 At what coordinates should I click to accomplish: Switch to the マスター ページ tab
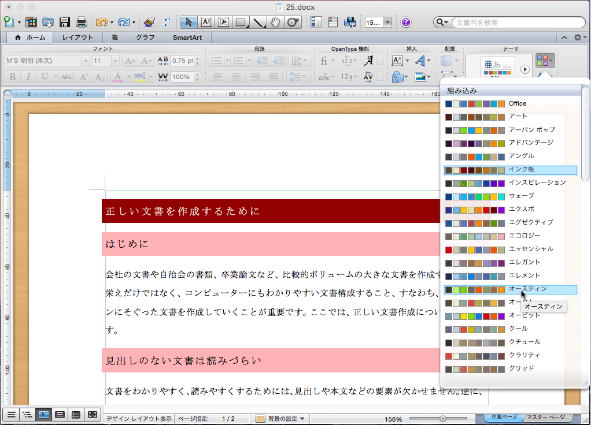coord(545,417)
